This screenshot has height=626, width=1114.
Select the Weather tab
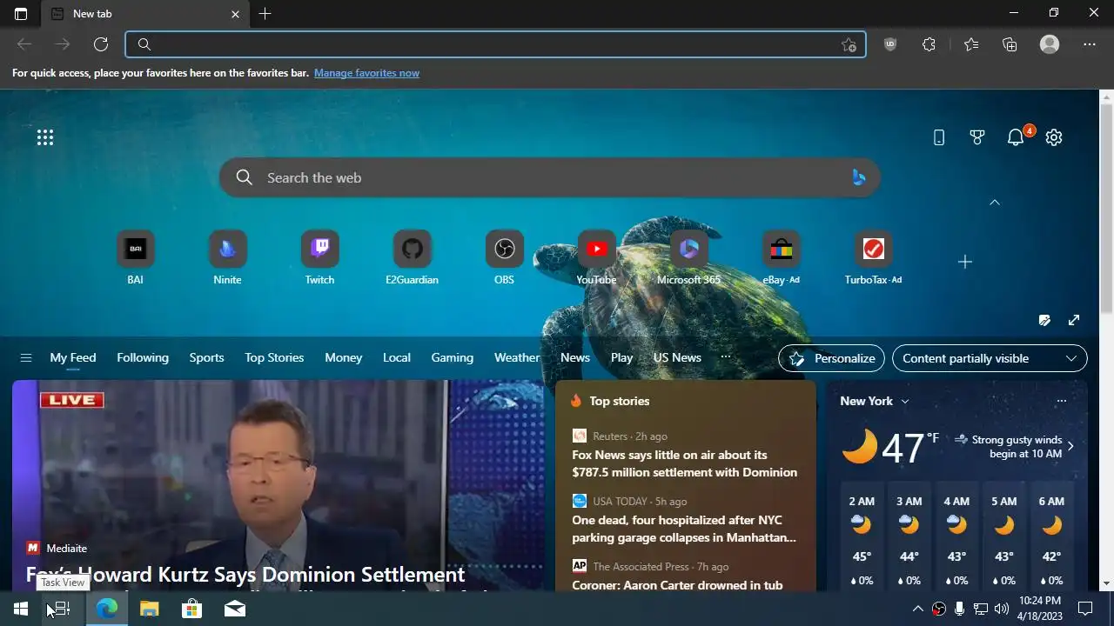(517, 358)
